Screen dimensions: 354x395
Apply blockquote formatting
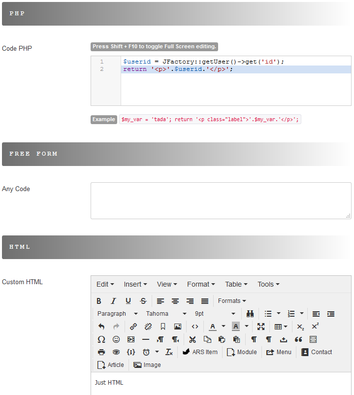pyautogui.click(x=298, y=339)
